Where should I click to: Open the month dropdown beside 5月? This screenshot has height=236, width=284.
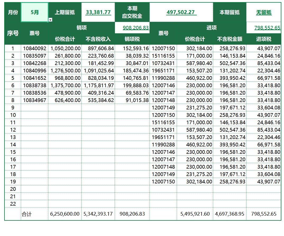(50, 20)
